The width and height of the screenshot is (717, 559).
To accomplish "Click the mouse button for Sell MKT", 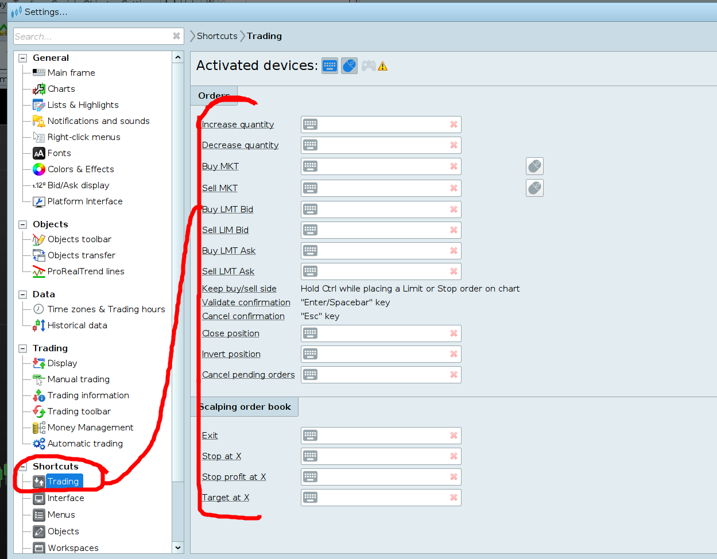I will [x=534, y=188].
